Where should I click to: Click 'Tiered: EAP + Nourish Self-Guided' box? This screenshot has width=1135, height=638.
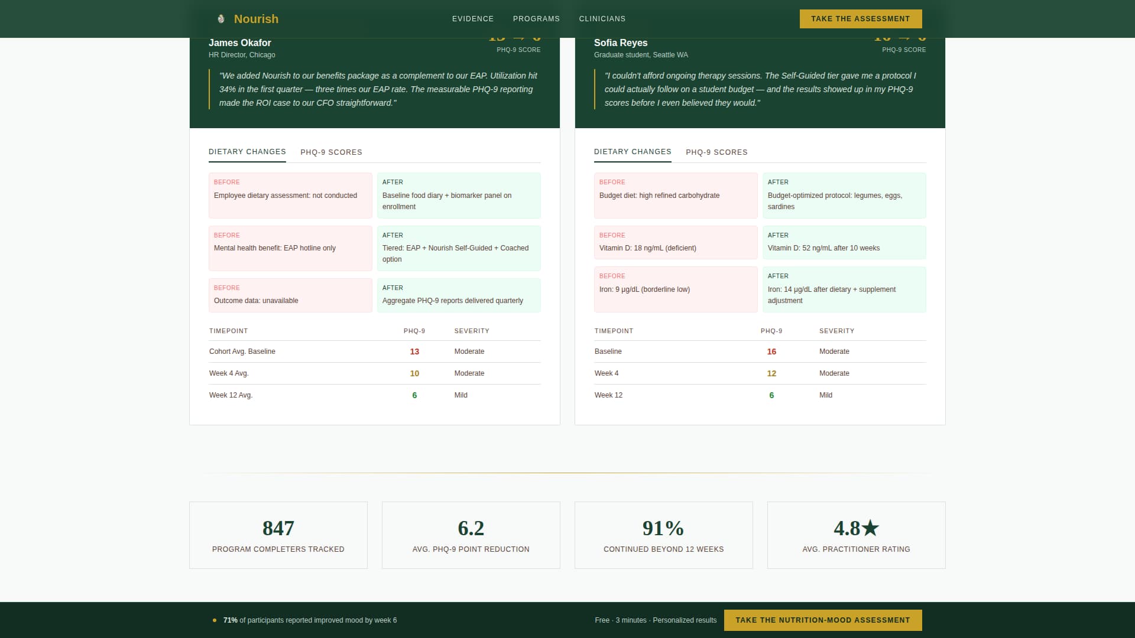[x=459, y=248]
